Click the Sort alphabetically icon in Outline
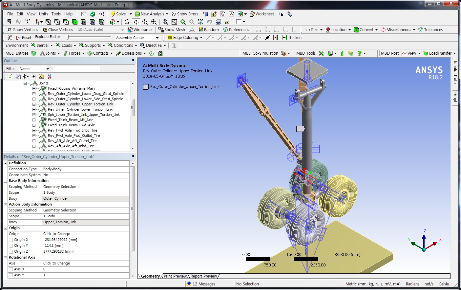 tap(50, 77)
